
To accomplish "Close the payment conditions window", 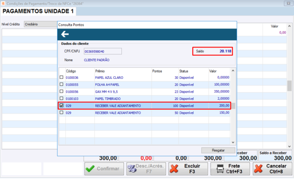I will (x=289, y=3).
